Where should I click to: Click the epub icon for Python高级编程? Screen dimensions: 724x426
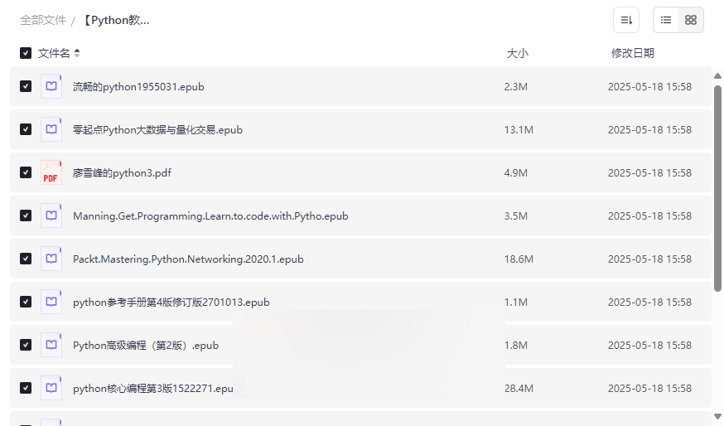pos(51,345)
